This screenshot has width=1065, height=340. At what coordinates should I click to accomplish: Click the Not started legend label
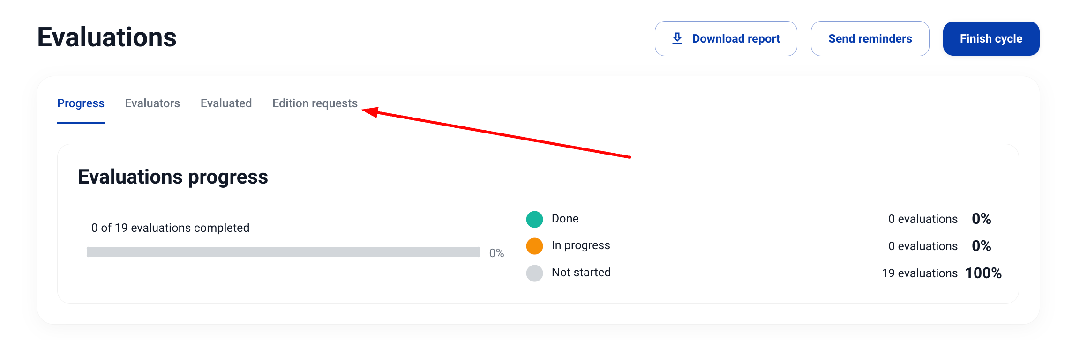581,273
